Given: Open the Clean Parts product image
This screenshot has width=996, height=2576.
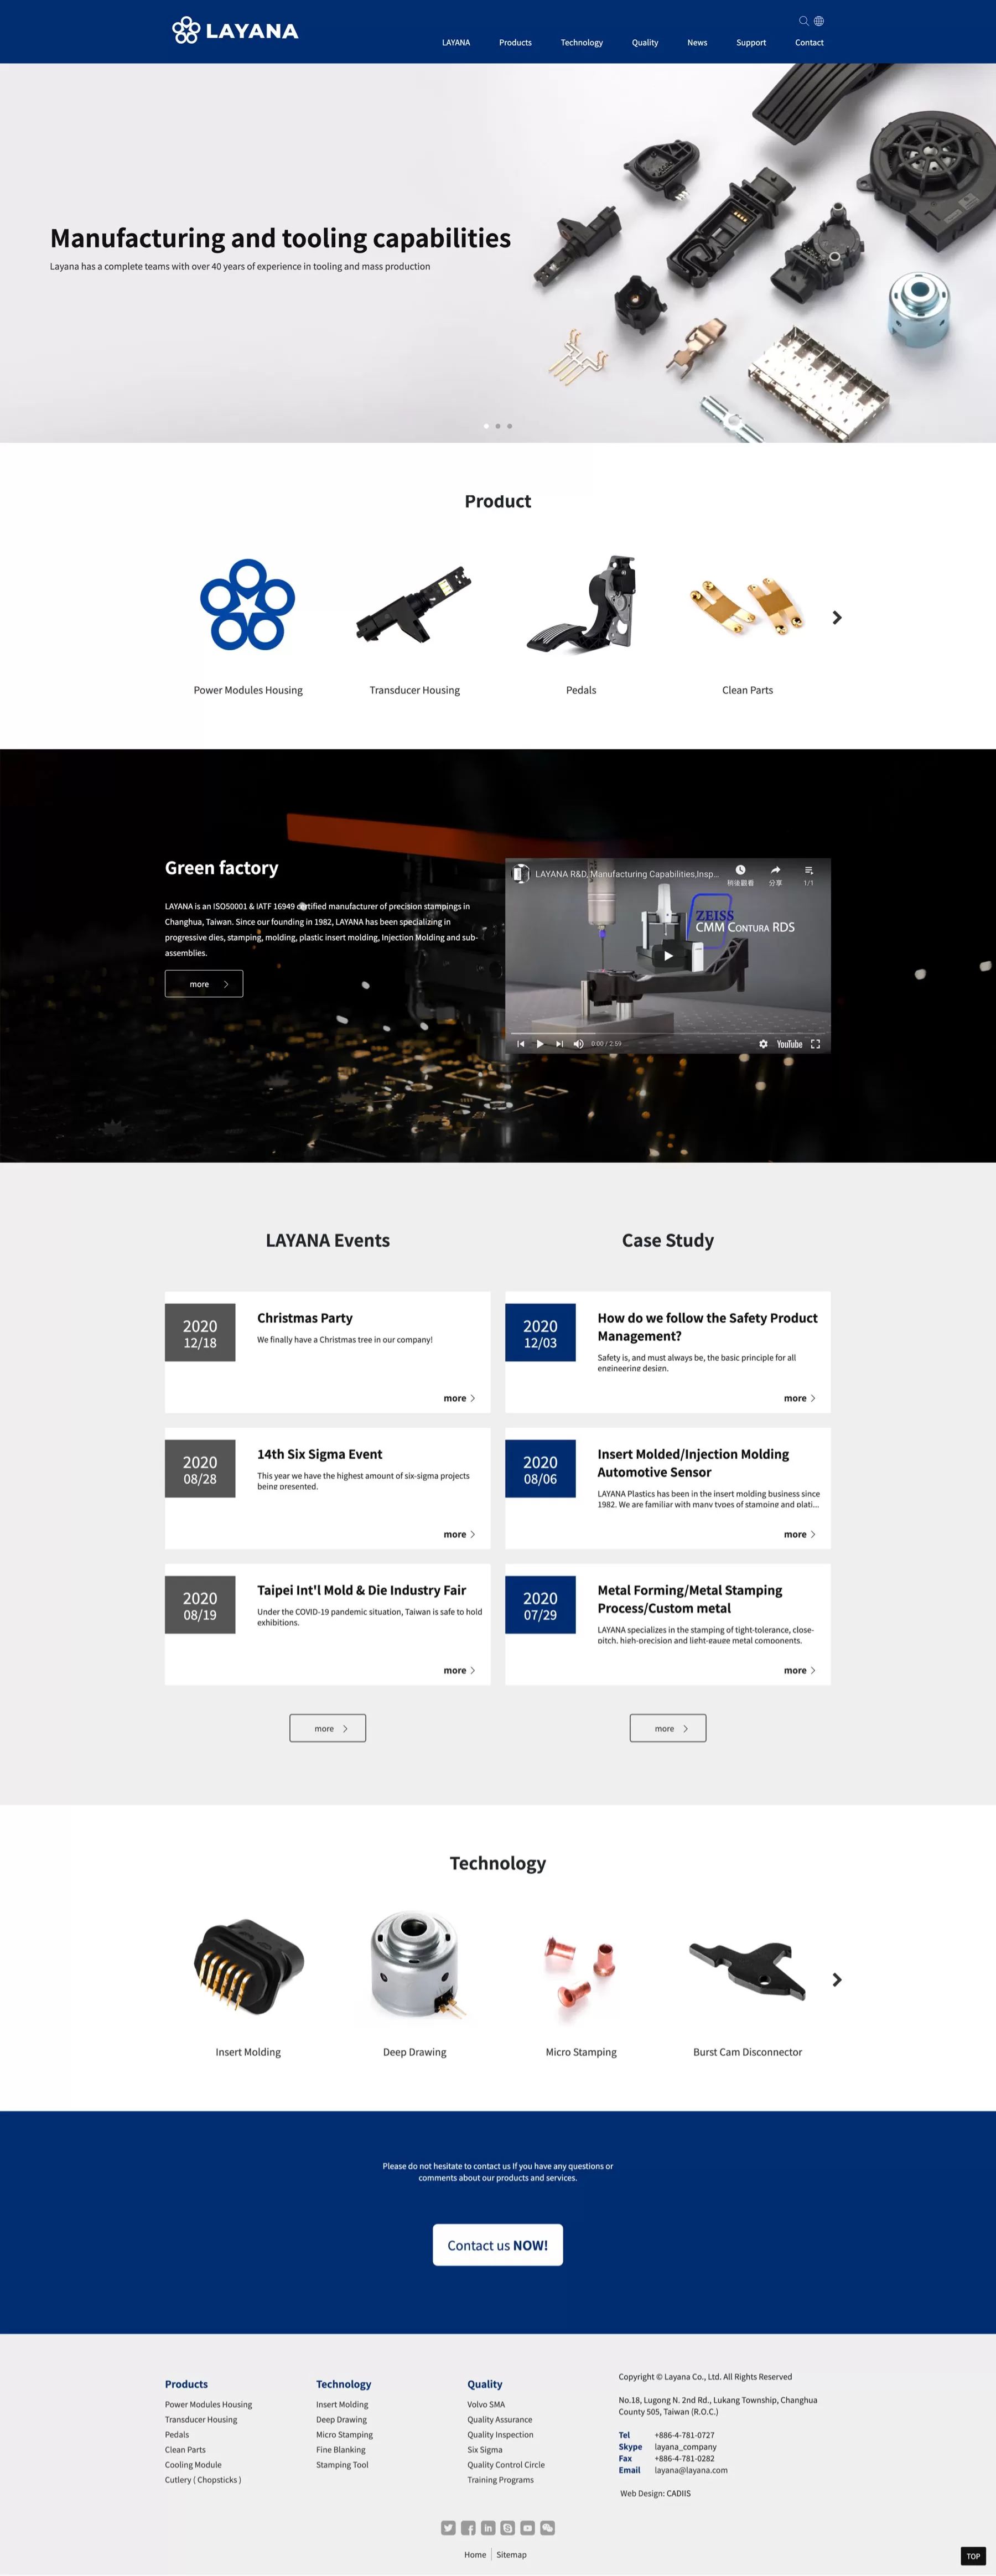Looking at the screenshot, I should click(748, 605).
